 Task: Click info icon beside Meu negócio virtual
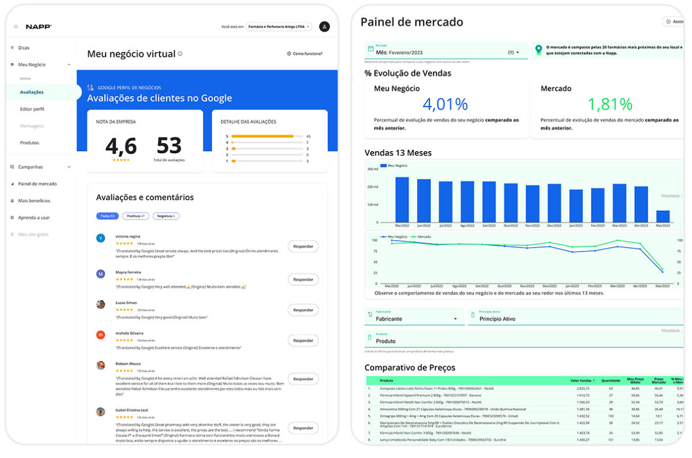(180, 54)
